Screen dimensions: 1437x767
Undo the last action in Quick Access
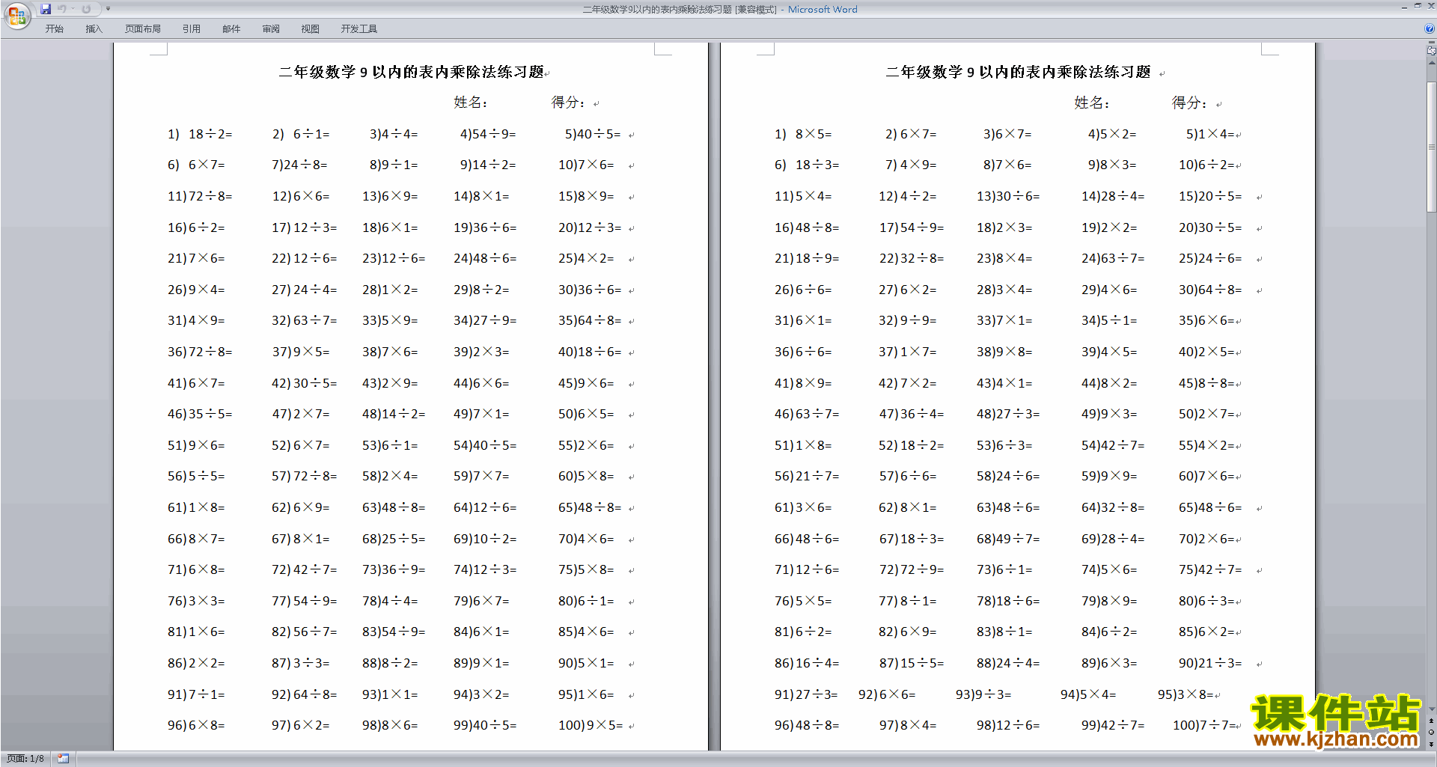tap(62, 9)
